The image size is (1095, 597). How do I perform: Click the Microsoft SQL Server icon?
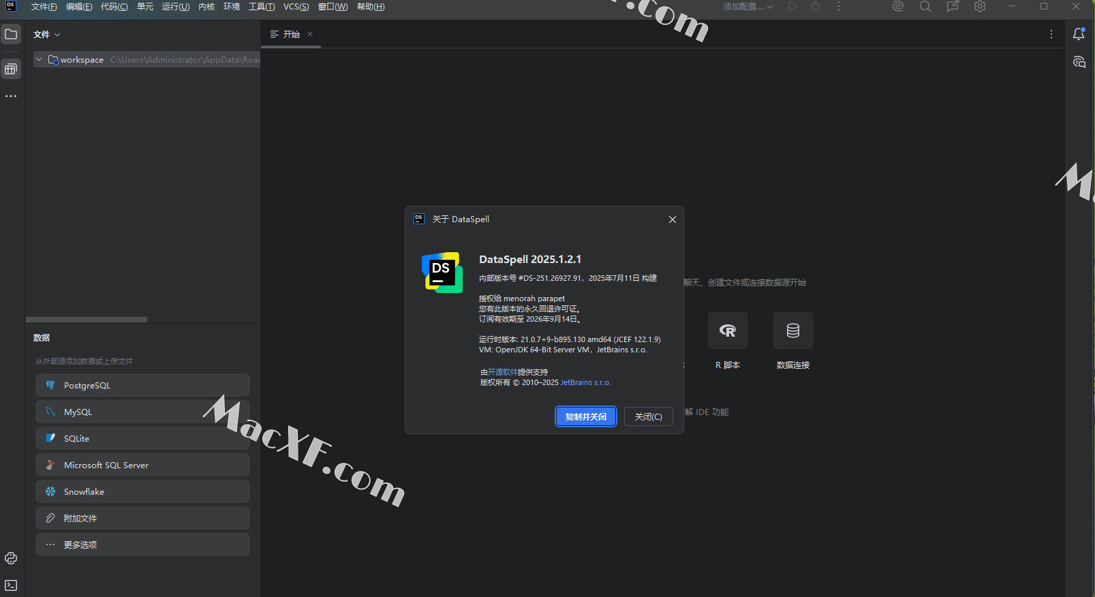50,465
